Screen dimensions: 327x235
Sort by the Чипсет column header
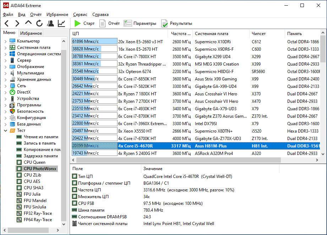coord(267,34)
